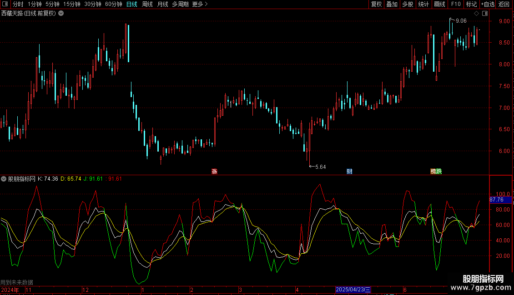Click the 榜跌 ranking marker

(436, 172)
